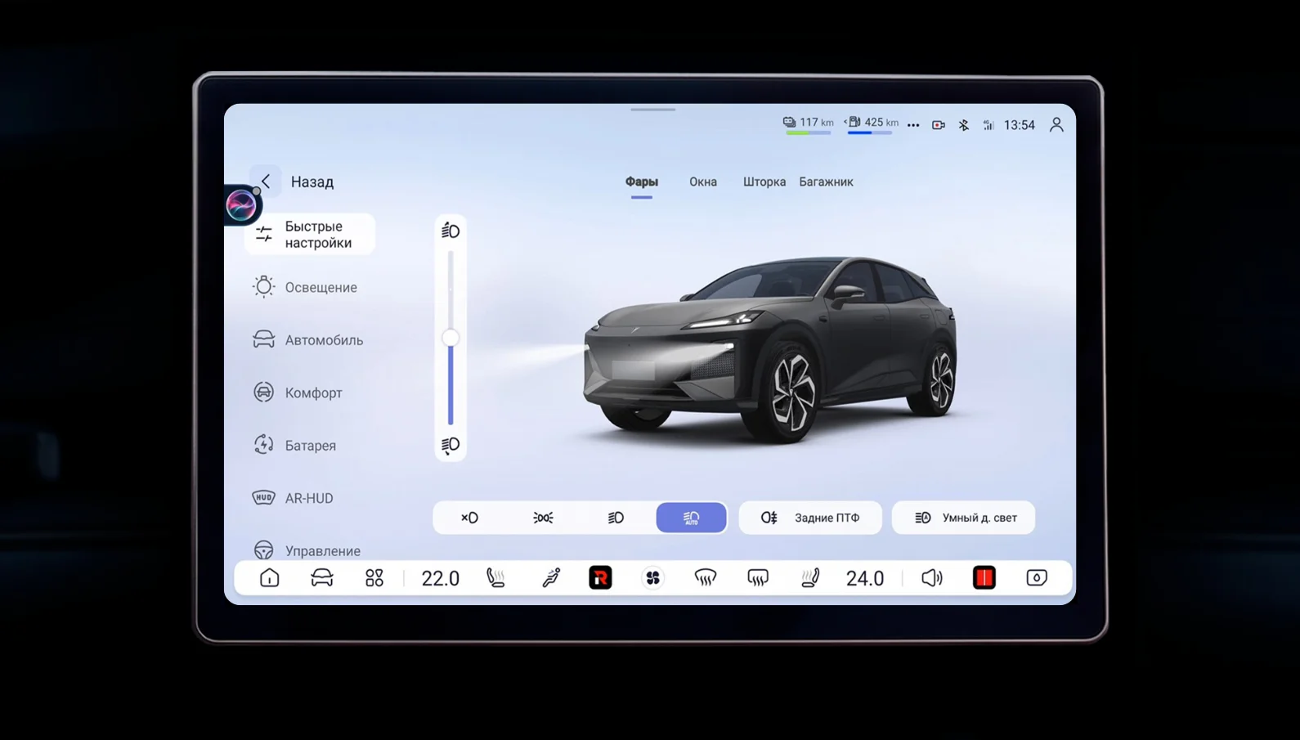This screenshot has width=1300, height=740.
Task: Go back with the Назад arrow
Action: tap(266, 182)
